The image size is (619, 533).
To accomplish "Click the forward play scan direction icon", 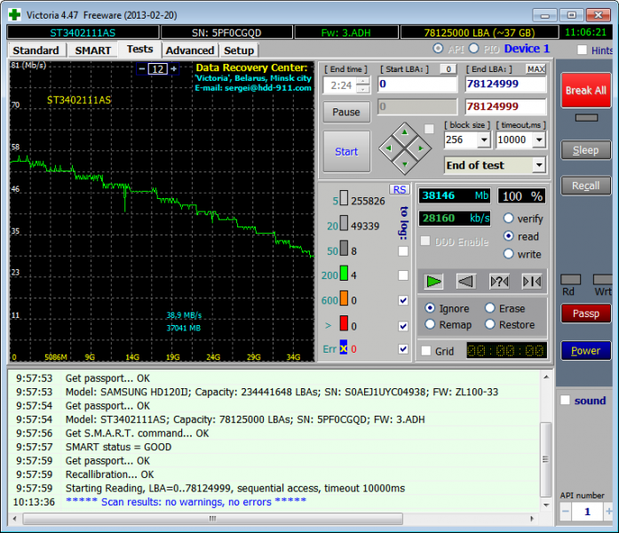I will pos(433,281).
